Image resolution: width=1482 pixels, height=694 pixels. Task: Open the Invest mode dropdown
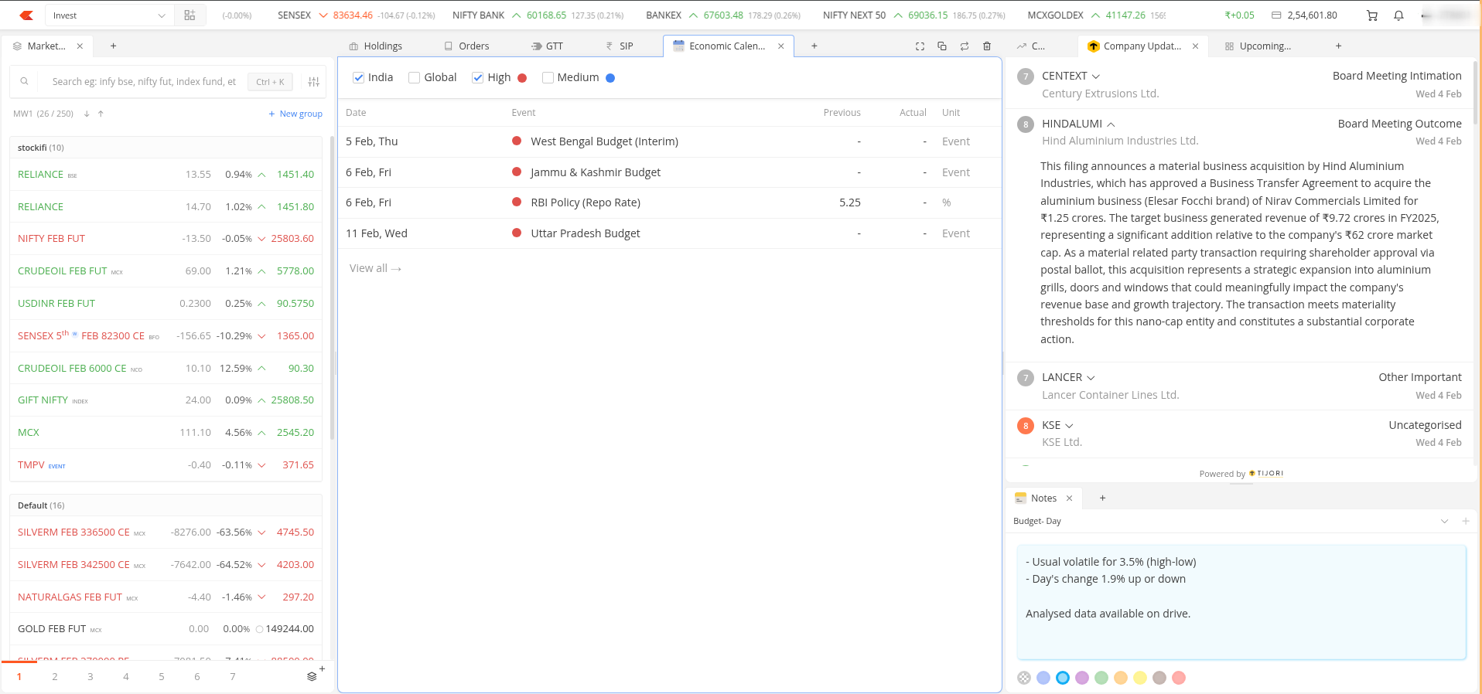(108, 15)
